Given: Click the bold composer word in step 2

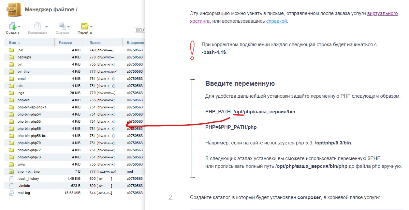Looking at the screenshot, I should tap(309, 197).
